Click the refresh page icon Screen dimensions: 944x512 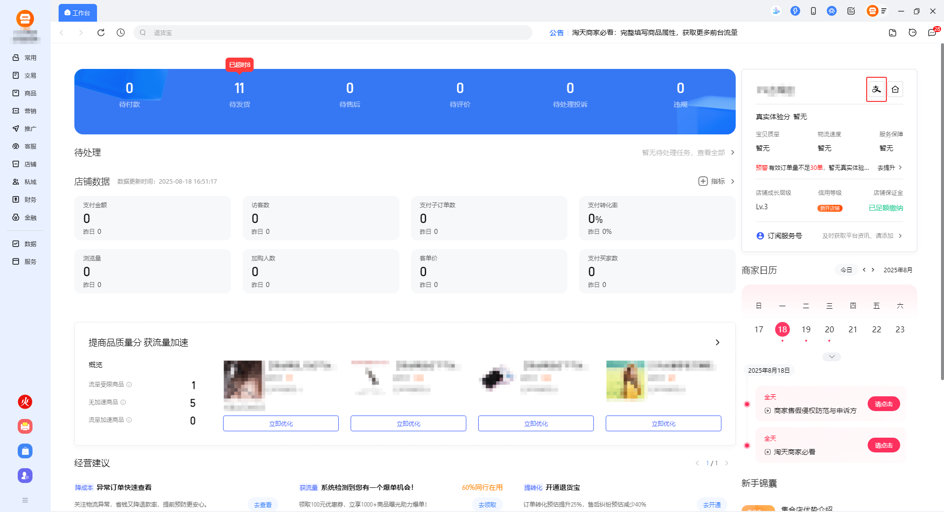pos(101,32)
